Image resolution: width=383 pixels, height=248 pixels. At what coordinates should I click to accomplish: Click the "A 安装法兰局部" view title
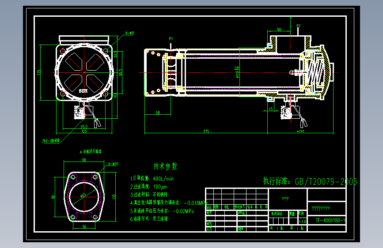point(91,152)
